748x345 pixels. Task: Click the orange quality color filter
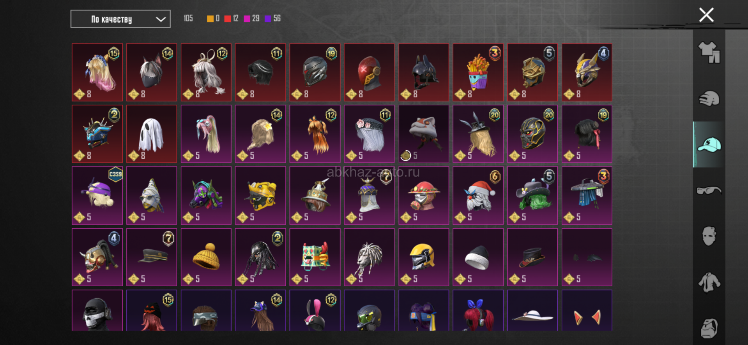tap(213, 19)
